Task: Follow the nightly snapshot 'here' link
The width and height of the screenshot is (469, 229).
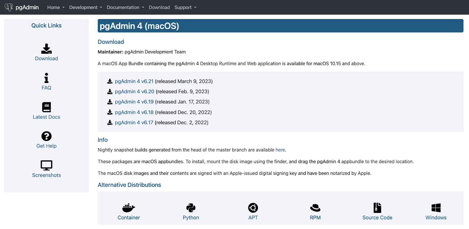Action: click(280, 150)
